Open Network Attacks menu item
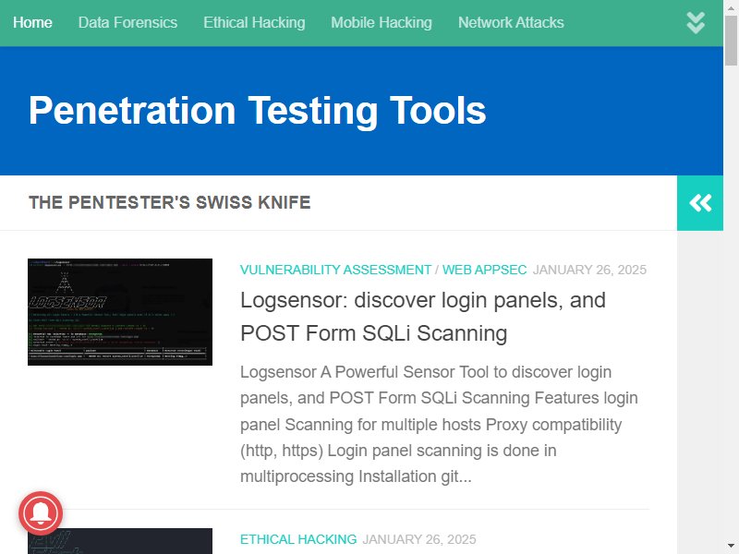 [511, 22]
